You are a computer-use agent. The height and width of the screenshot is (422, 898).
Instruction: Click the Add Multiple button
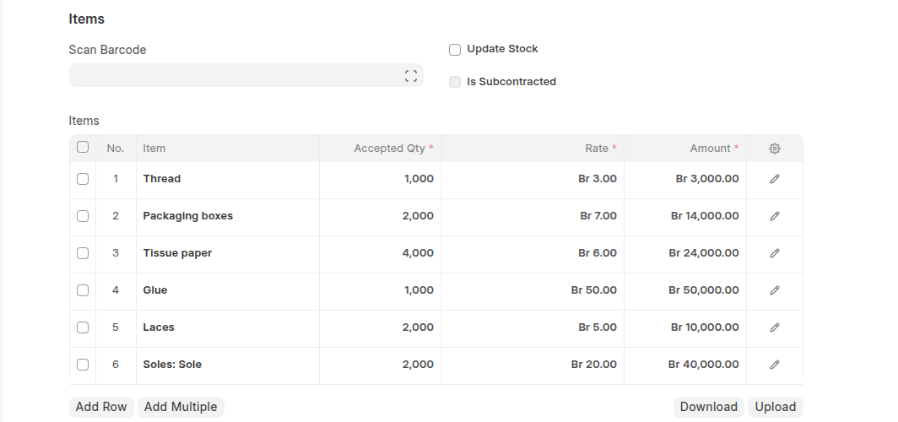click(181, 407)
